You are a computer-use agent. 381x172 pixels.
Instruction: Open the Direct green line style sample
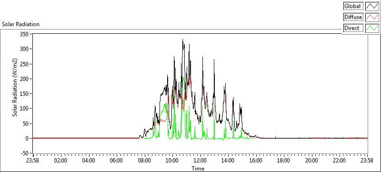pos(372,28)
